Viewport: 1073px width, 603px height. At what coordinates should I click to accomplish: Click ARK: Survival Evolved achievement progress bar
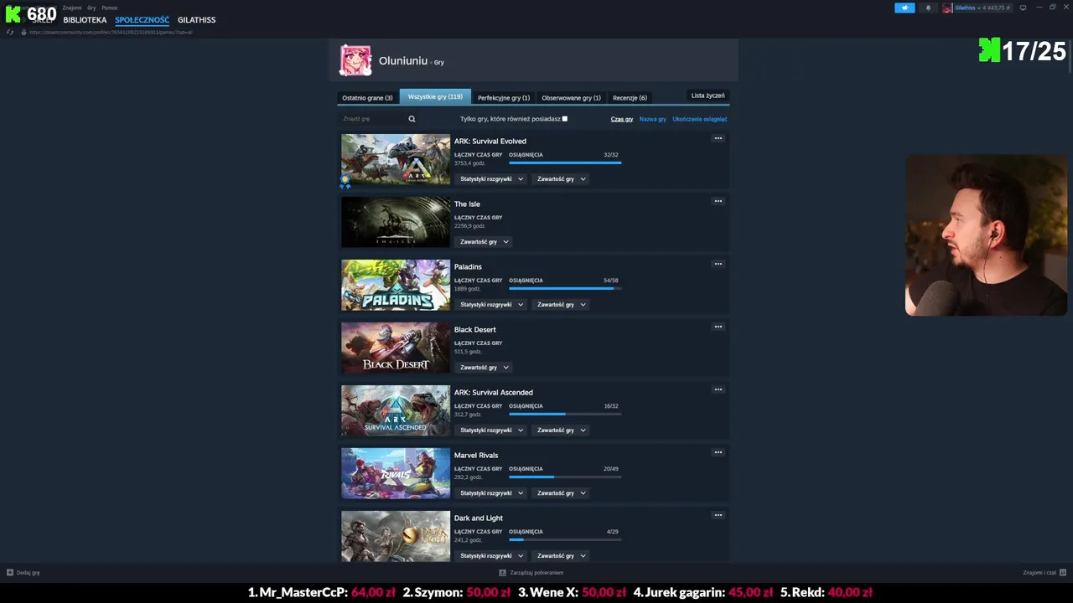tap(565, 162)
